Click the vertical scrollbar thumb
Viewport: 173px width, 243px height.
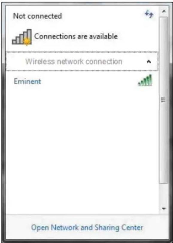pos(163,100)
